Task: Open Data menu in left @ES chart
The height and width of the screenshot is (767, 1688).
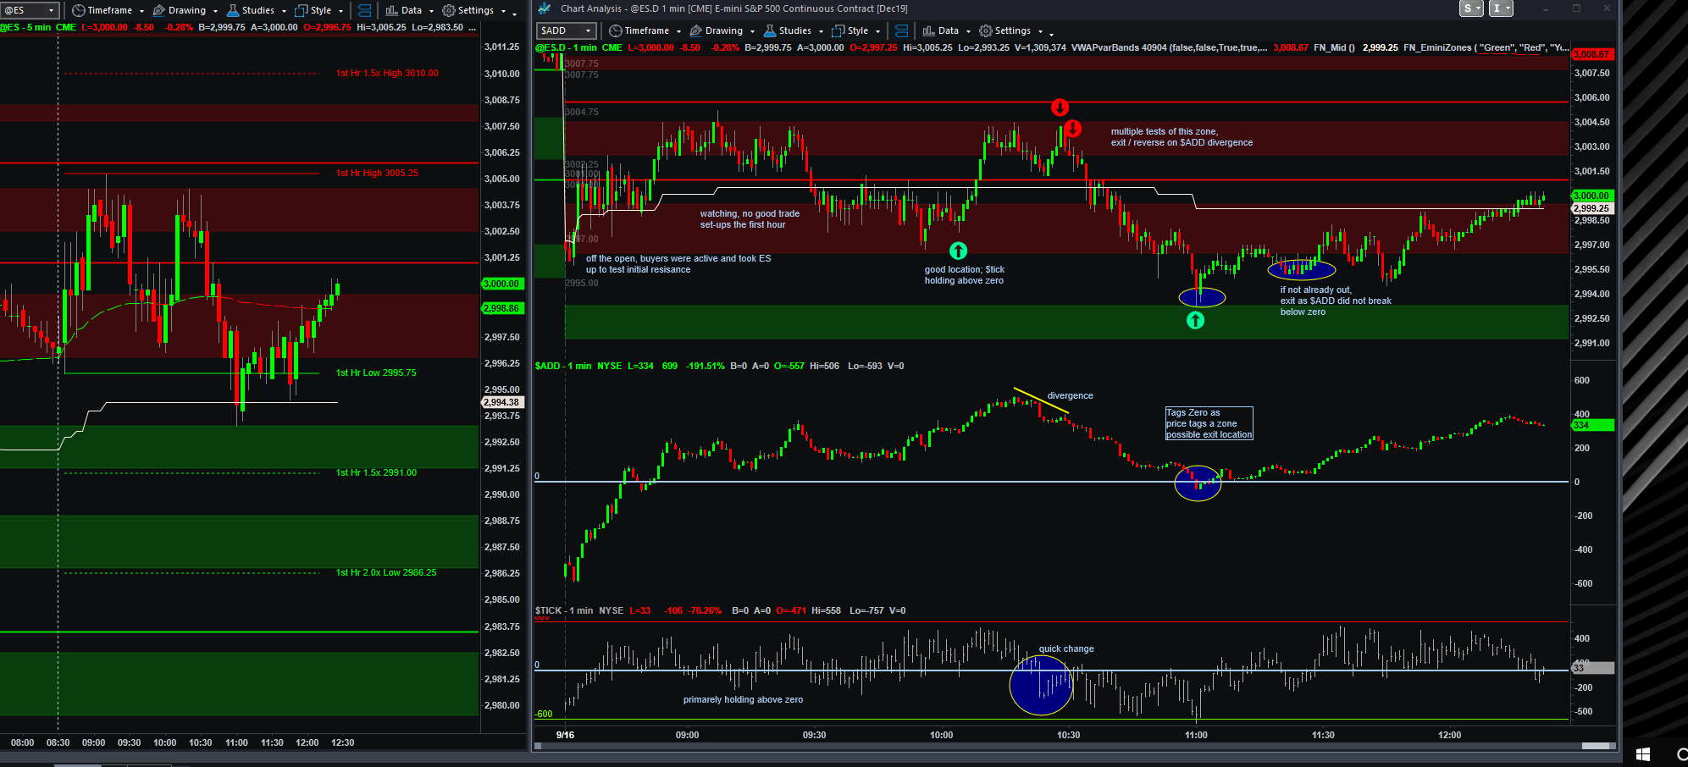Action: point(409,10)
